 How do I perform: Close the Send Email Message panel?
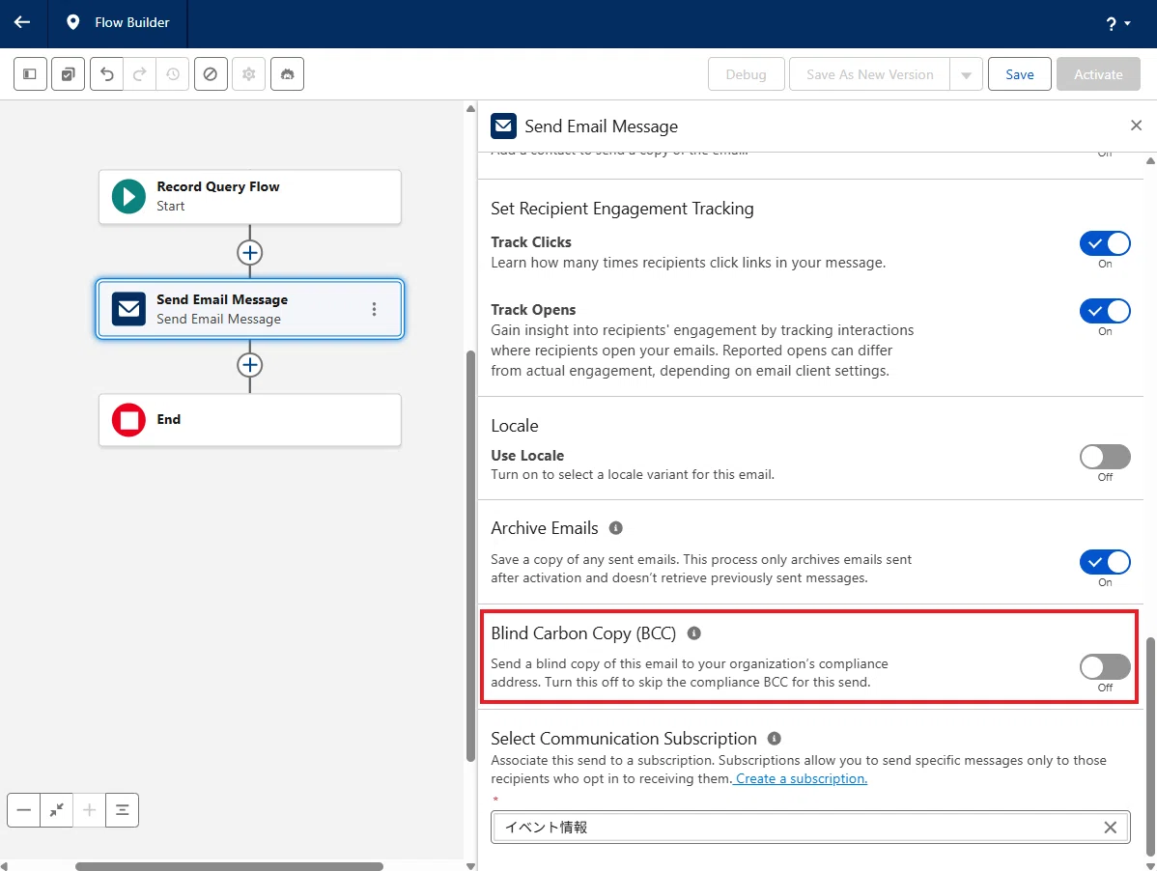coord(1137,126)
